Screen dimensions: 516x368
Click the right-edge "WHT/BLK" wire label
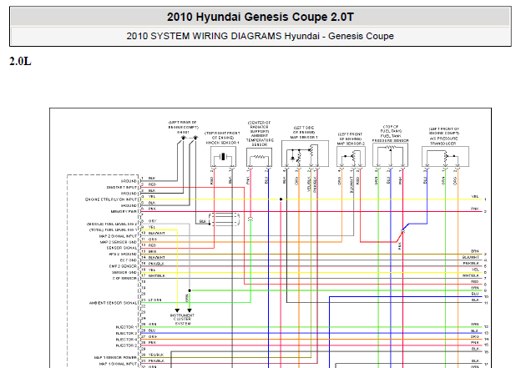point(471,275)
